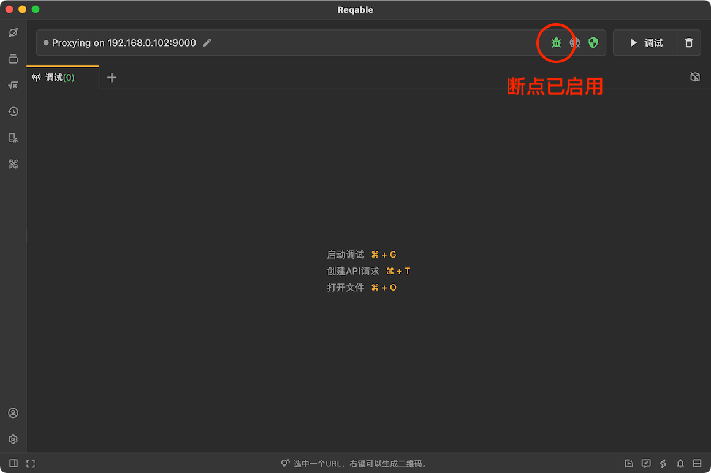Viewport: 711px width, 473px height.
Task: Open the user account icon
Action: point(13,413)
